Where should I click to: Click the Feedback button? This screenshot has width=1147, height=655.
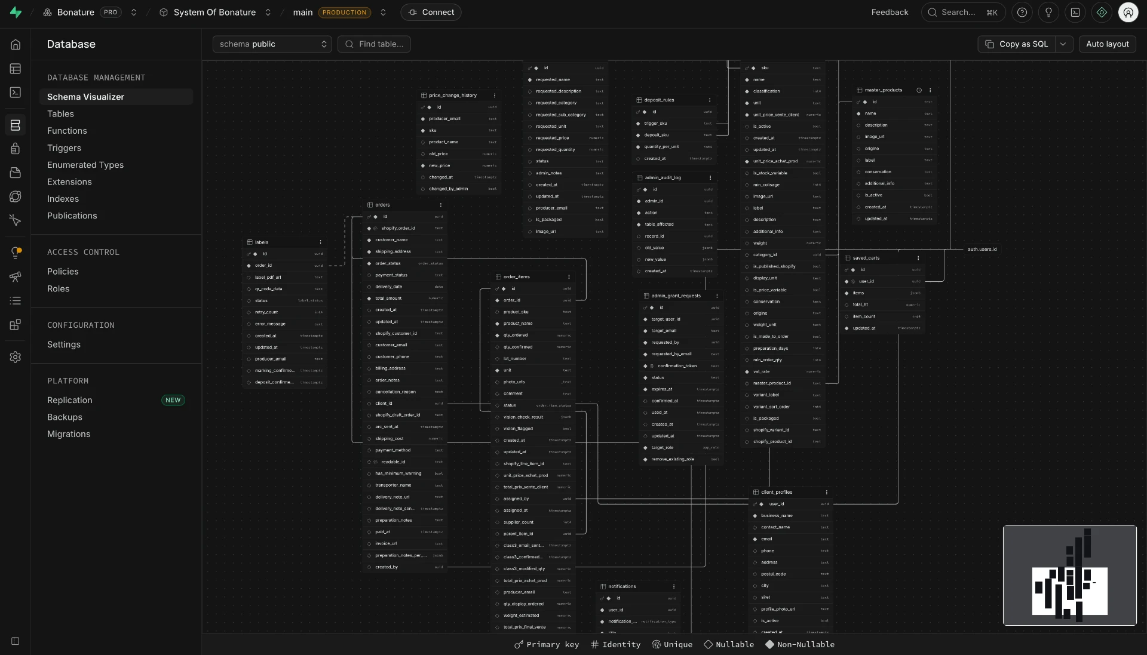(x=890, y=12)
